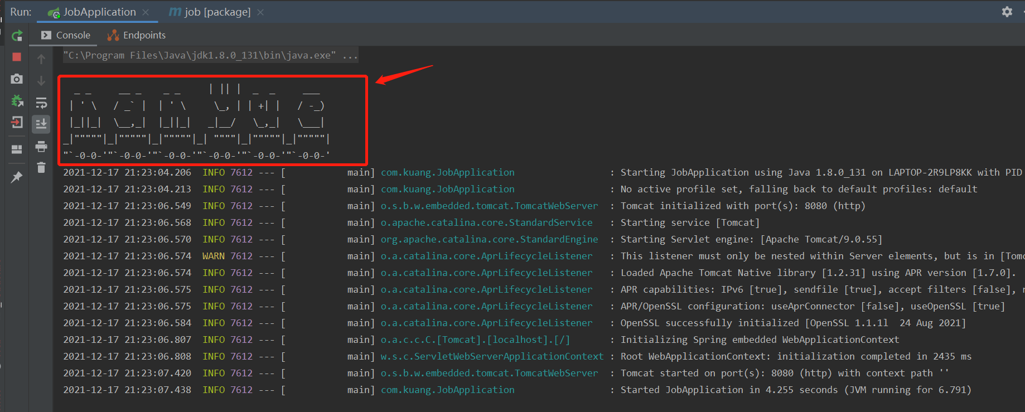Click "This listener must only be nested" warning
Screen dimensions: 1025x412
(x=823, y=256)
